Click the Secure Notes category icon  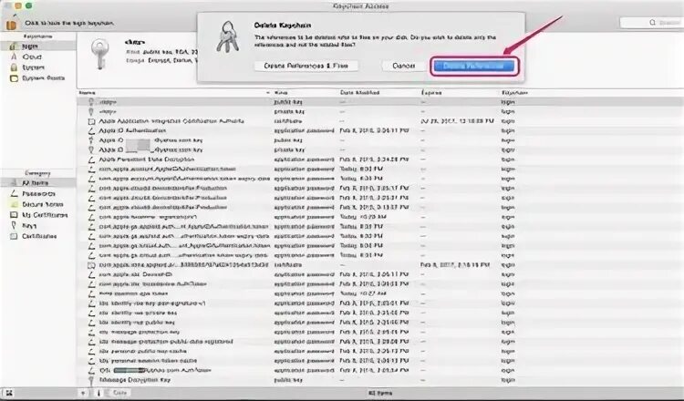[14, 204]
